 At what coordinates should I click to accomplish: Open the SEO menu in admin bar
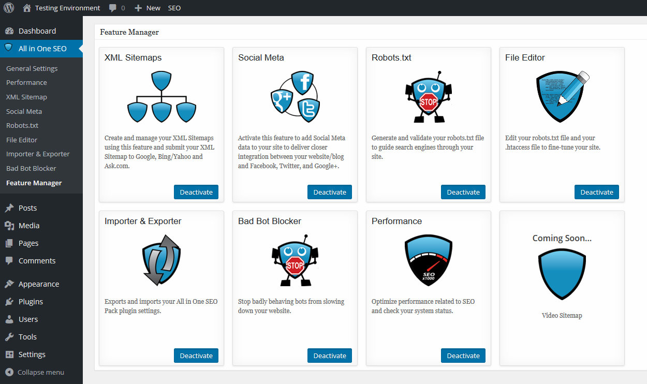[x=174, y=8]
